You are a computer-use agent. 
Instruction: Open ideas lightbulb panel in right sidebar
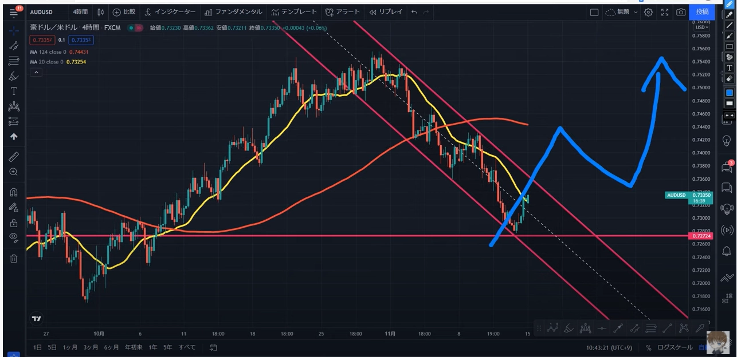tap(727, 140)
